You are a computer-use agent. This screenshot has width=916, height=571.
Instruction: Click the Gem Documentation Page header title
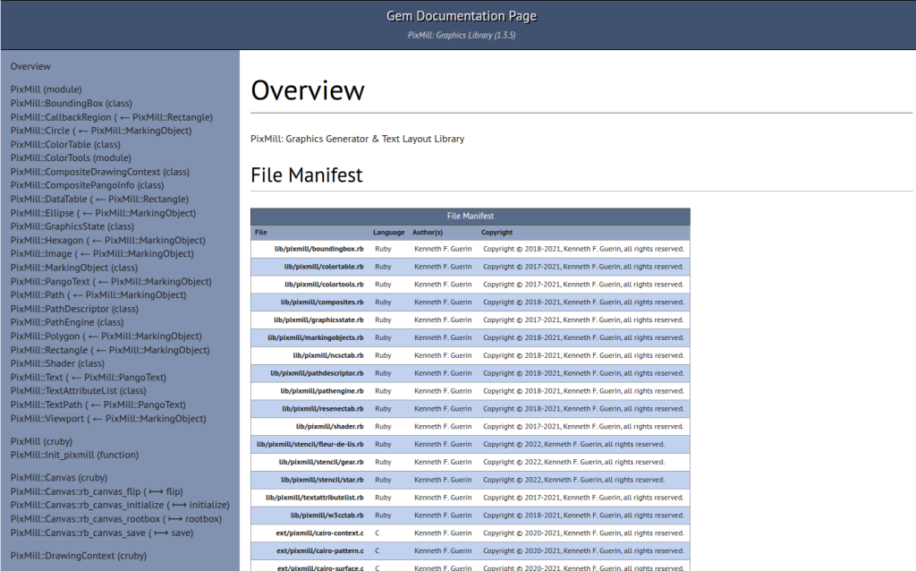461,16
